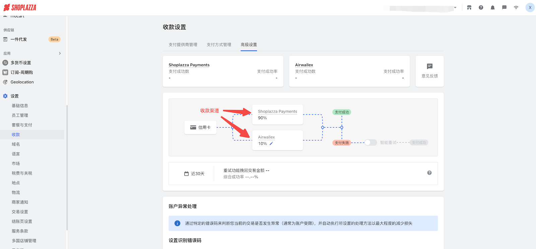Click the 账户异常处理 heading
Screen dimensions: 536x249
(x=183, y=207)
